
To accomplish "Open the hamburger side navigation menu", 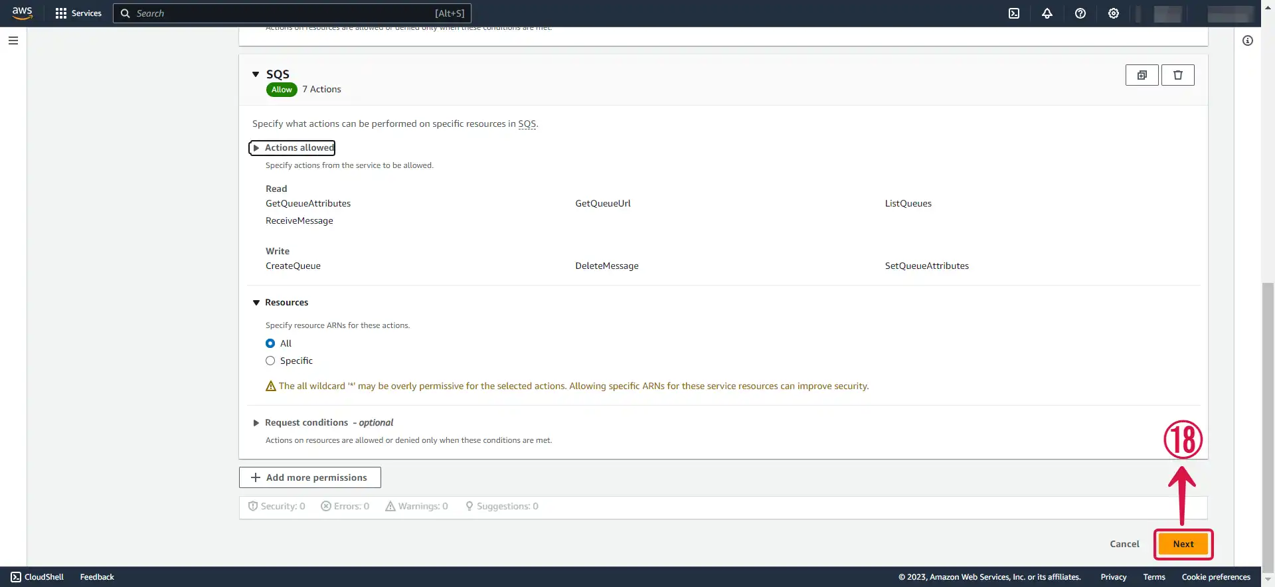I will coord(13,41).
